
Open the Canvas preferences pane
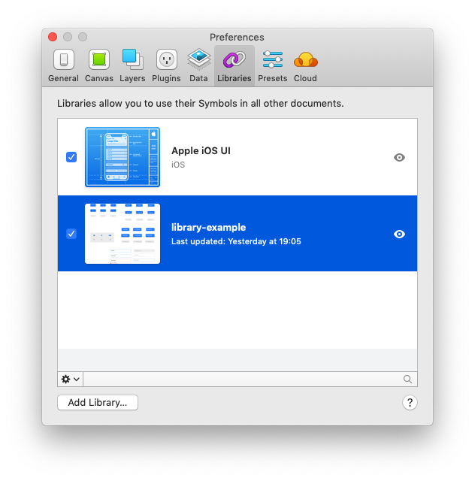(98, 60)
